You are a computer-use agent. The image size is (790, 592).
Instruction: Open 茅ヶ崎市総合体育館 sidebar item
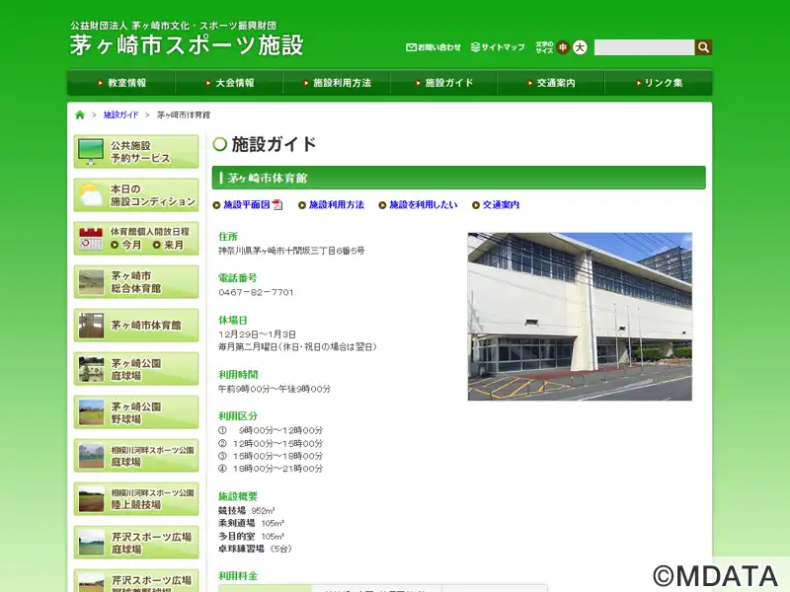[136, 282]
